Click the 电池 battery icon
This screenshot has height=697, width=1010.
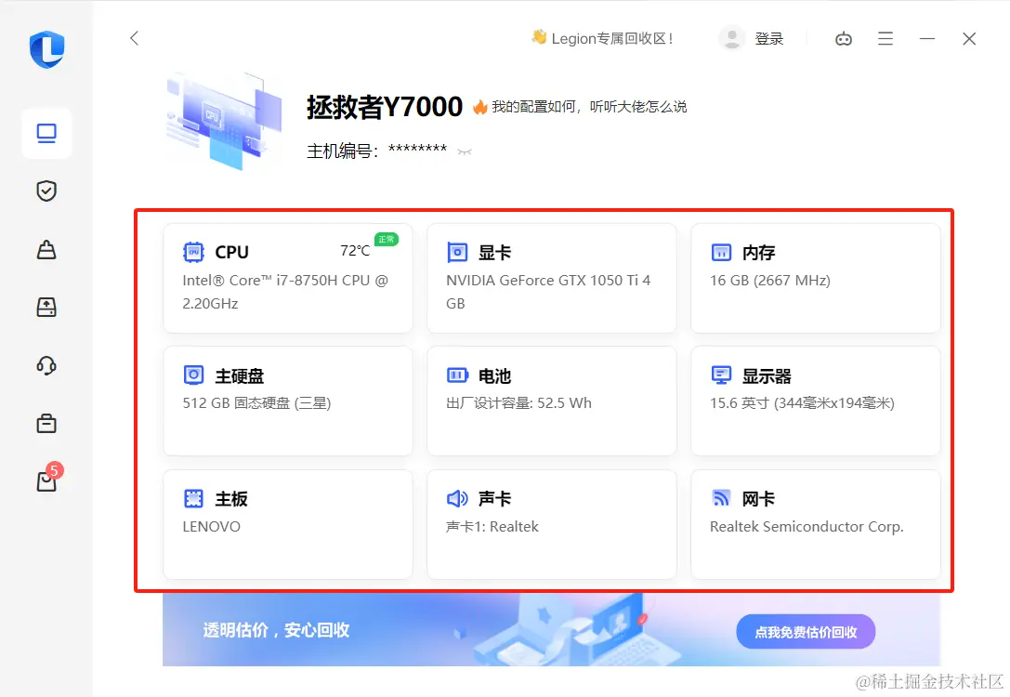click(x=457, y=375)
